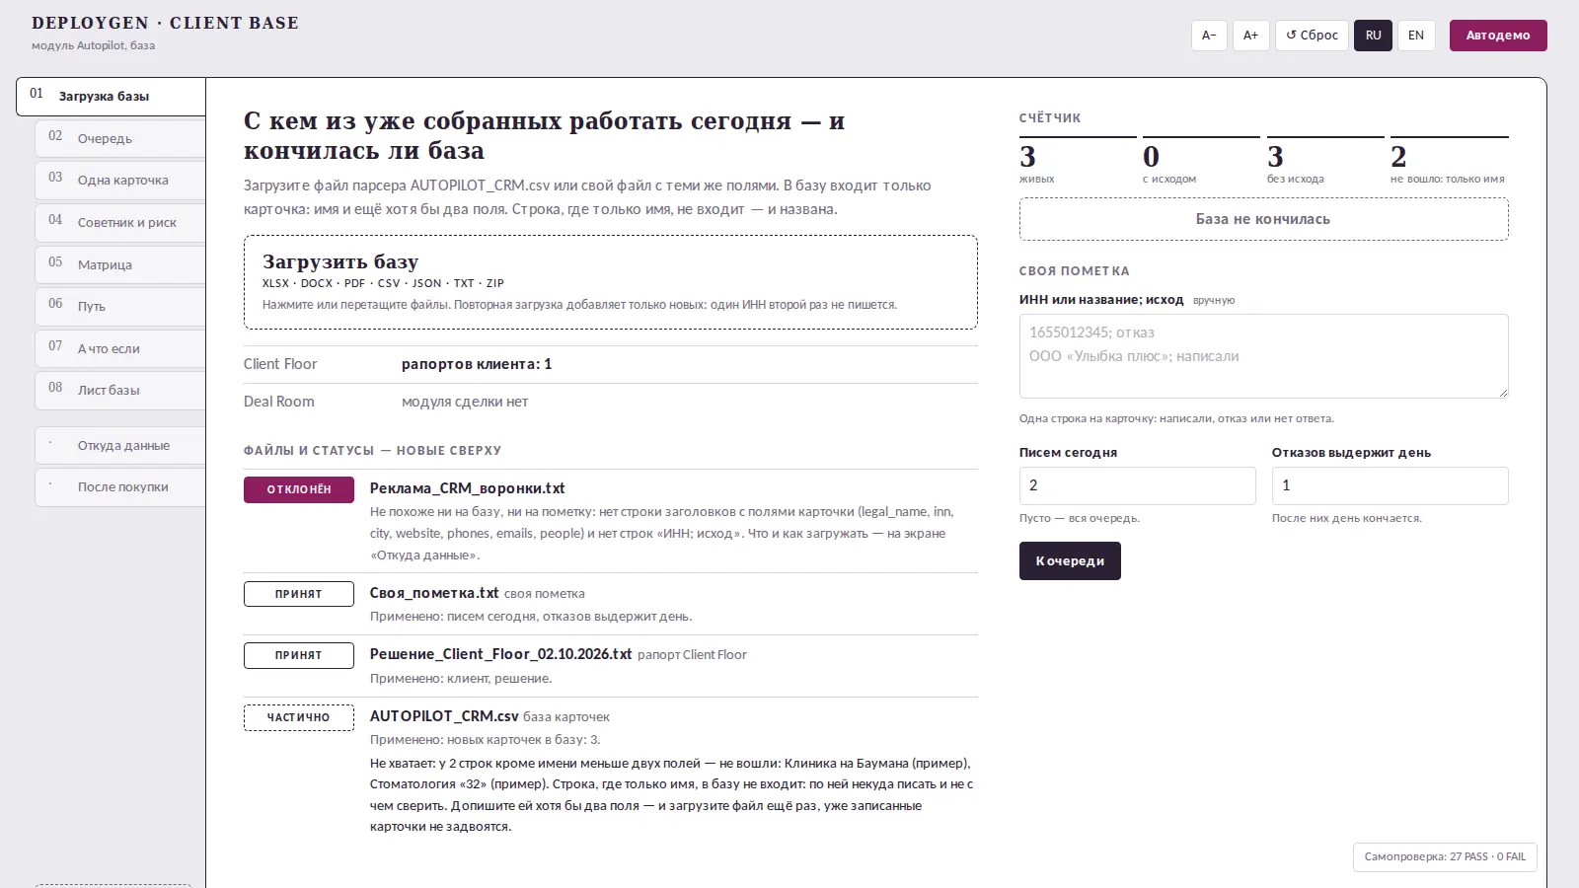
Task: Go to step 07 А что если
Action: pos(120,348)
